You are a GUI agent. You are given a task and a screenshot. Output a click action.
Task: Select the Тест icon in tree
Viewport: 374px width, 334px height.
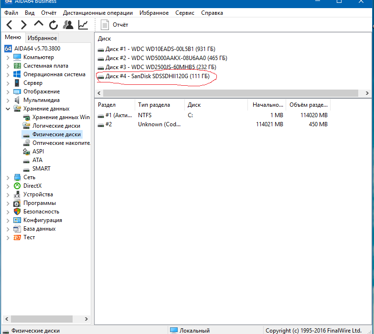click(17, 237)
